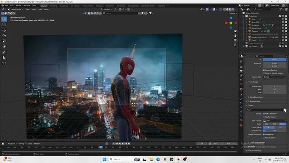Click the outliner filter funnel icon
Viewport: 289px width, 163px height.
pos(281,9)
